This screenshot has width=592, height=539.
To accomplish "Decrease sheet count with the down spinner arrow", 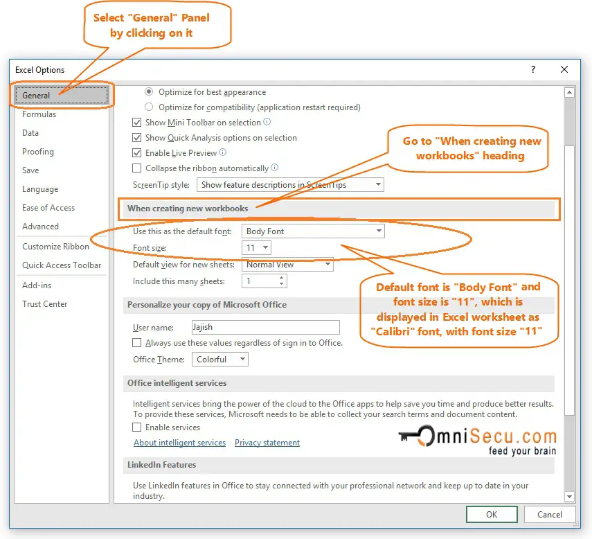I will coord(281,284).
